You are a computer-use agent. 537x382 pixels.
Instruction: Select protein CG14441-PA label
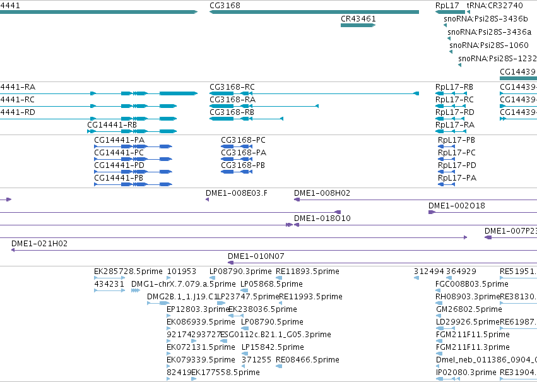[x=119, y=140]
